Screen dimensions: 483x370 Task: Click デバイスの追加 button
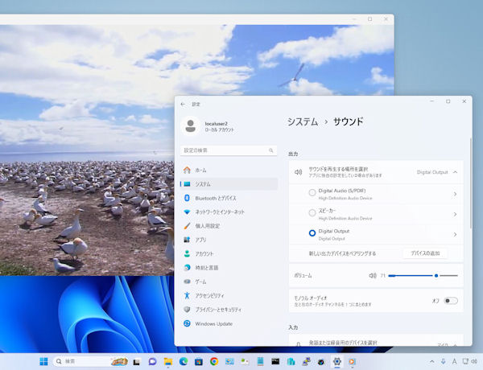425,253
